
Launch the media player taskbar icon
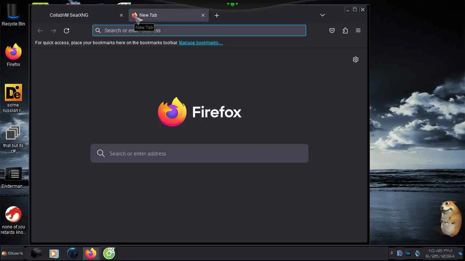[54, 253]
